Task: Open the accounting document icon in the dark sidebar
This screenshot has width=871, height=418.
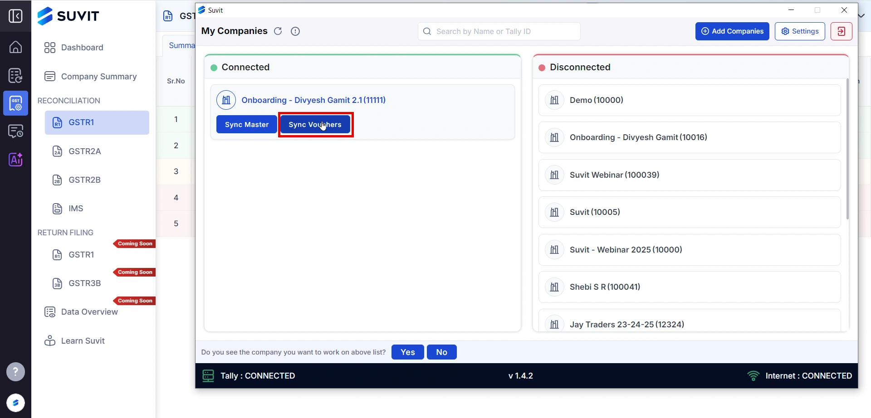Action: click(x=15, y=75)
